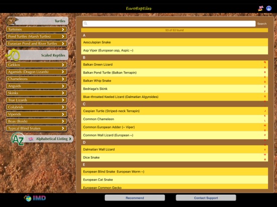277x207 pixels.
Task: Open the Aesculapian Snake entry
Action: (x=175, y=42)
